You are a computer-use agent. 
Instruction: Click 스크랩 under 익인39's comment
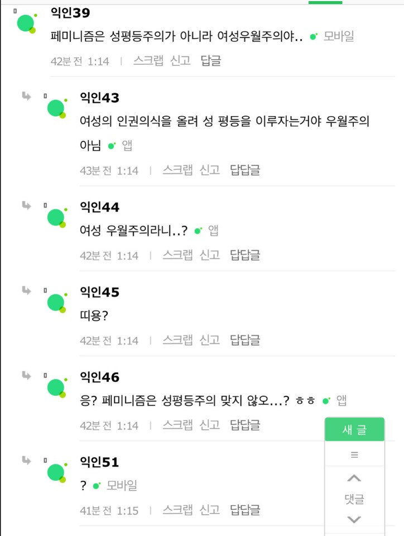point(148,61)
